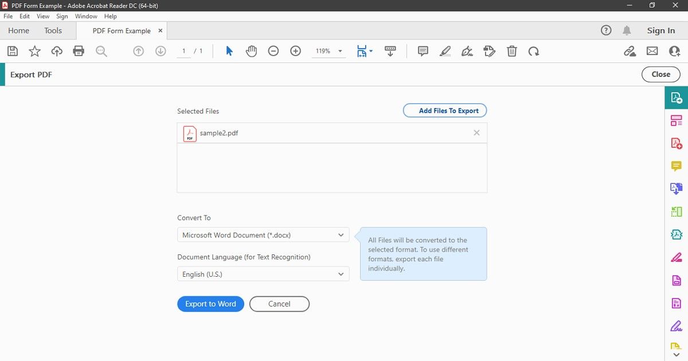Go to previous page with up arrow
The height and width of the screenshot is (361, 688).
(138, 51)
